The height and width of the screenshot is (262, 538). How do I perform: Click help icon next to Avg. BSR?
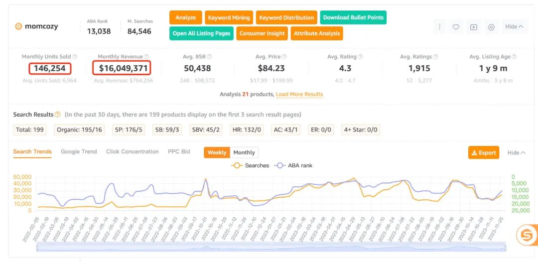click(x=209, y=57)
